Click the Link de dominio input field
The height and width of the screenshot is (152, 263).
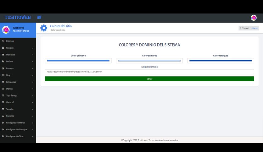[x=149, y=72]
